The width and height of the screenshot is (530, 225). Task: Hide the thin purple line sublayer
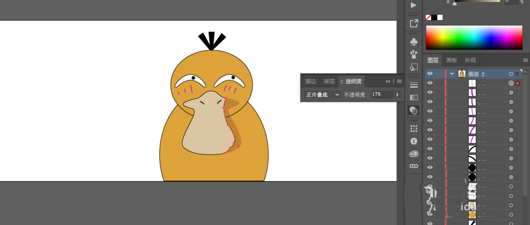430,111
